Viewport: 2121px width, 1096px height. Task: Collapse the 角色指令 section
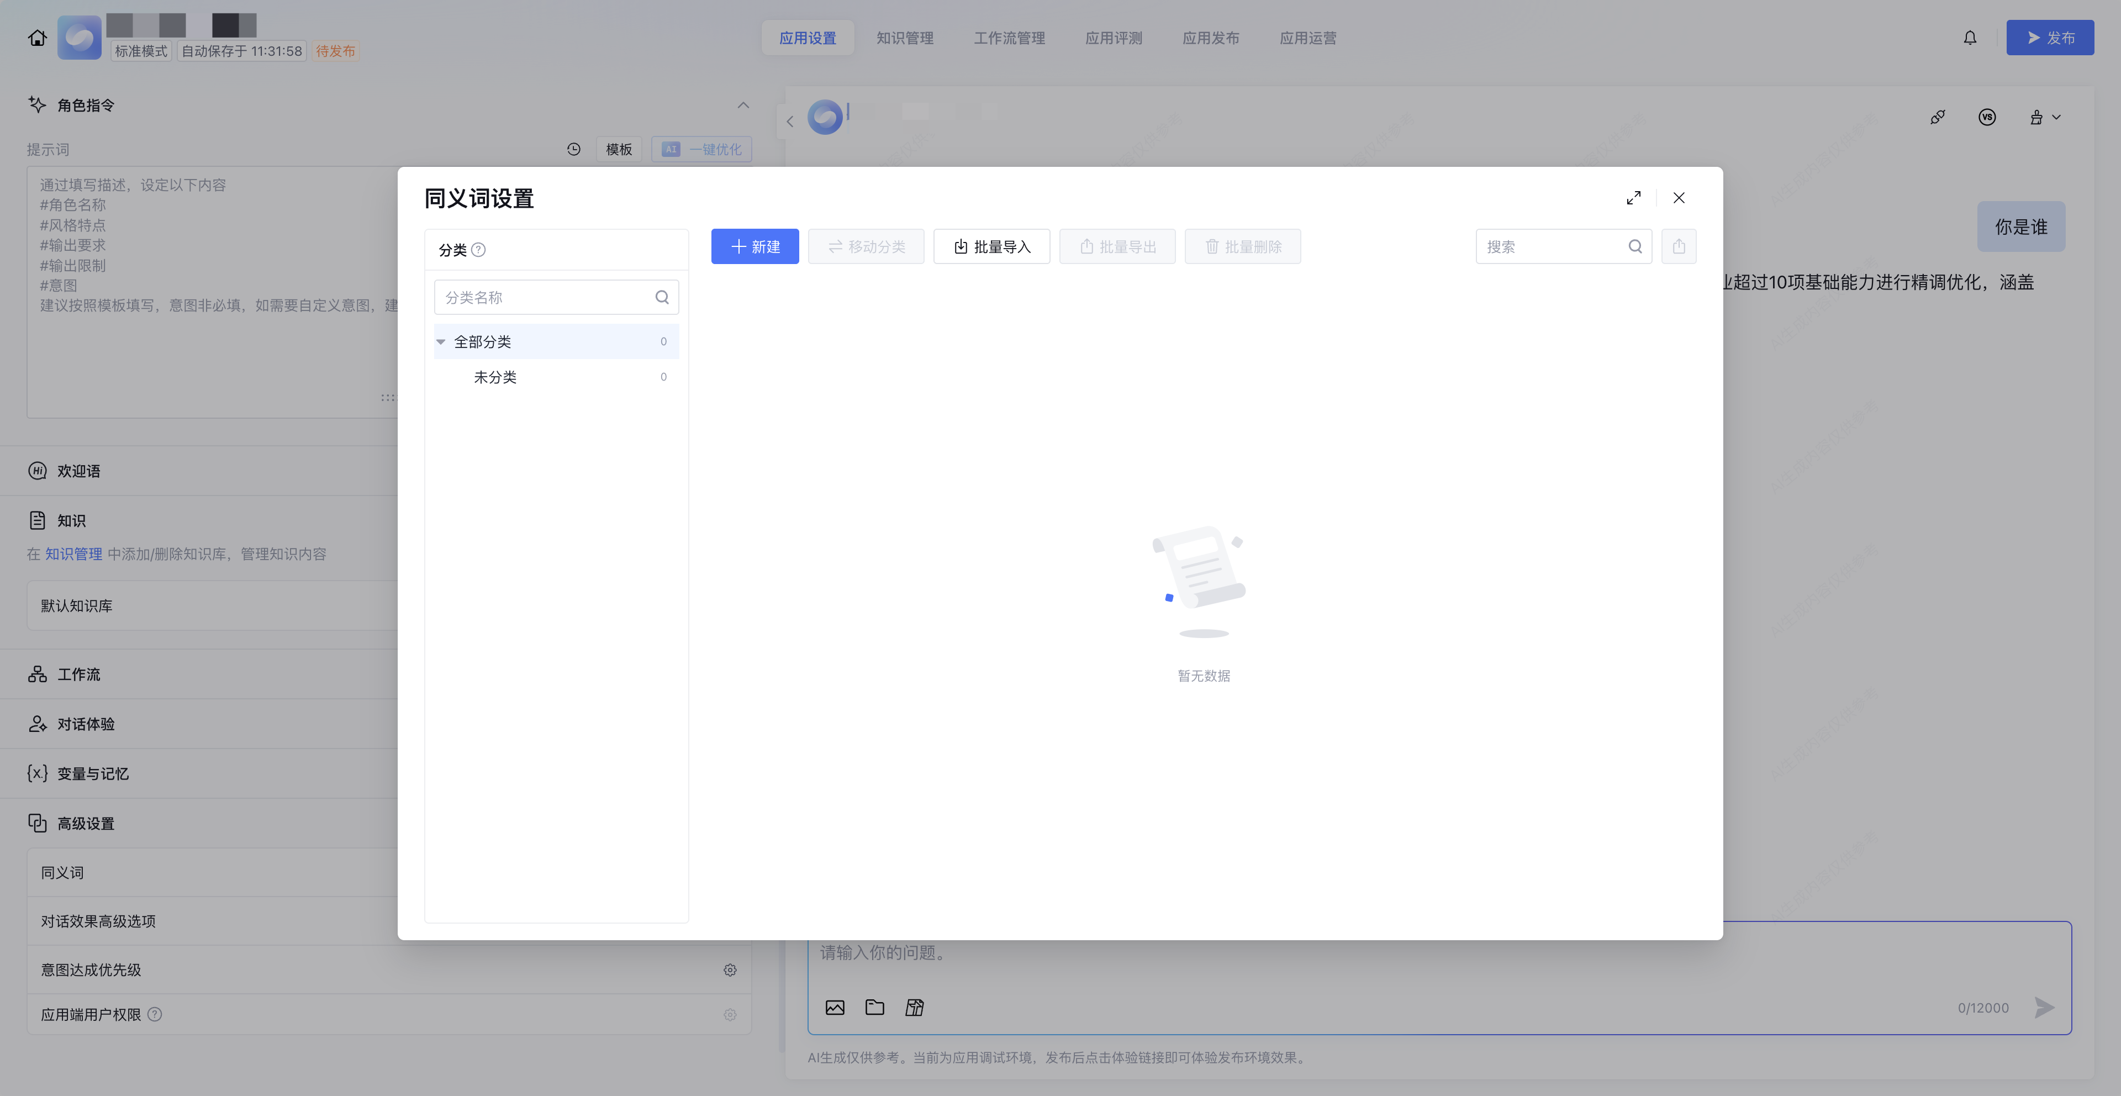[743, 106]
